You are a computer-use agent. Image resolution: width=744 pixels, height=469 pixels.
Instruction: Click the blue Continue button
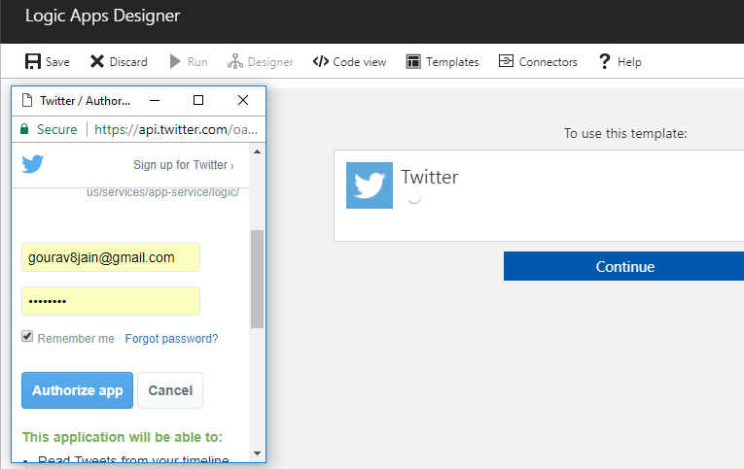click(x=624, y=266)
